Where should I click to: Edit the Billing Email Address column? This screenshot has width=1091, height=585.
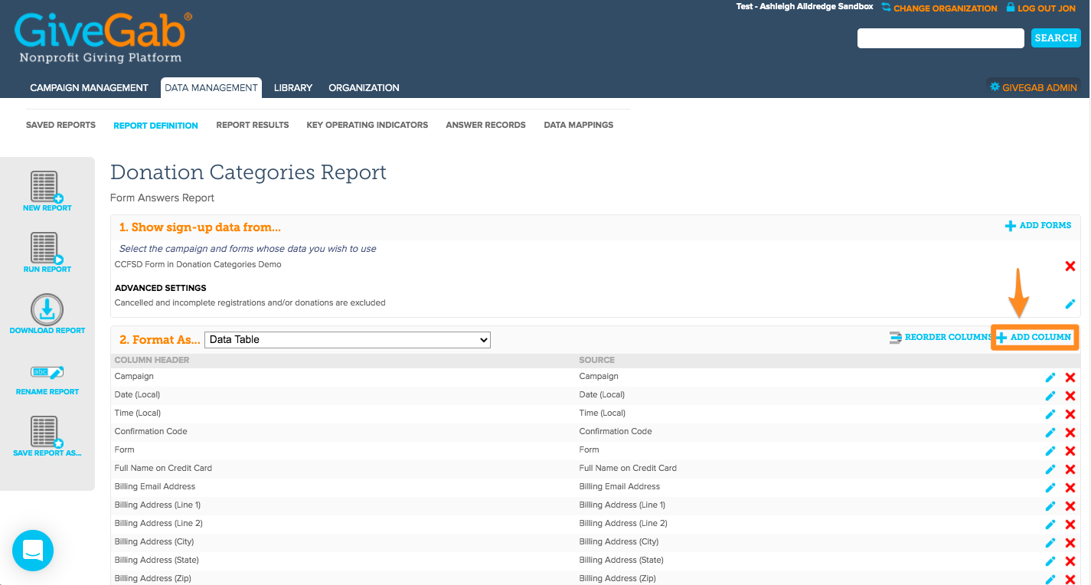click(x=1050, y=488)
